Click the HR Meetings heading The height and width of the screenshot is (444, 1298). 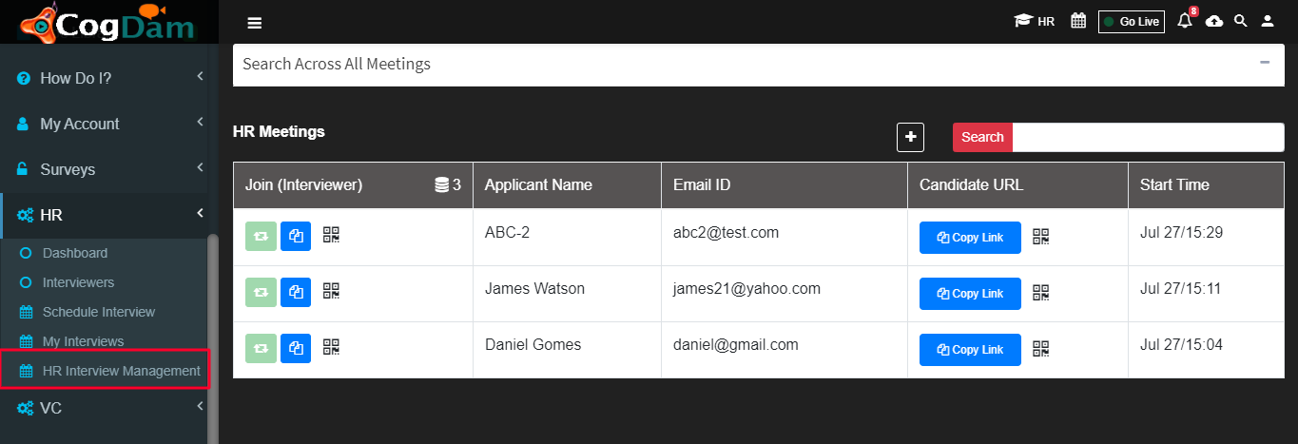click(279, 131)
